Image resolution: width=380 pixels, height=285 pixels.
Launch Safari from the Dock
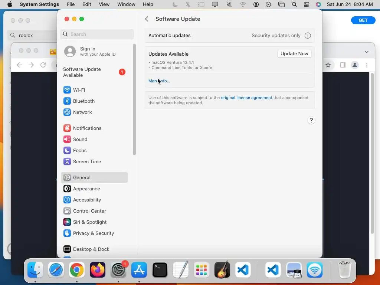pos(56,270)
